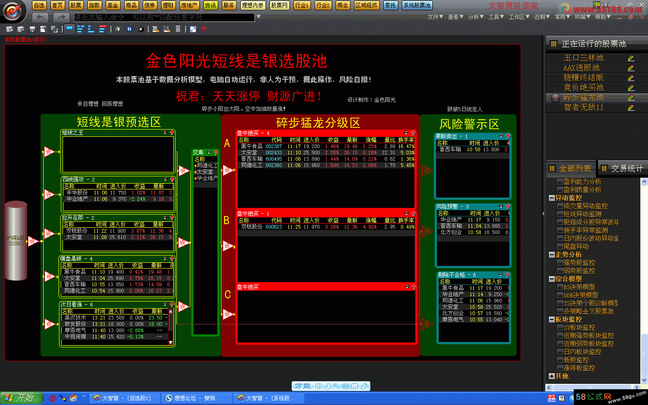Switch to the 全部列表 tab
Viewport: 648px width, 405px height.
[571, 168]
